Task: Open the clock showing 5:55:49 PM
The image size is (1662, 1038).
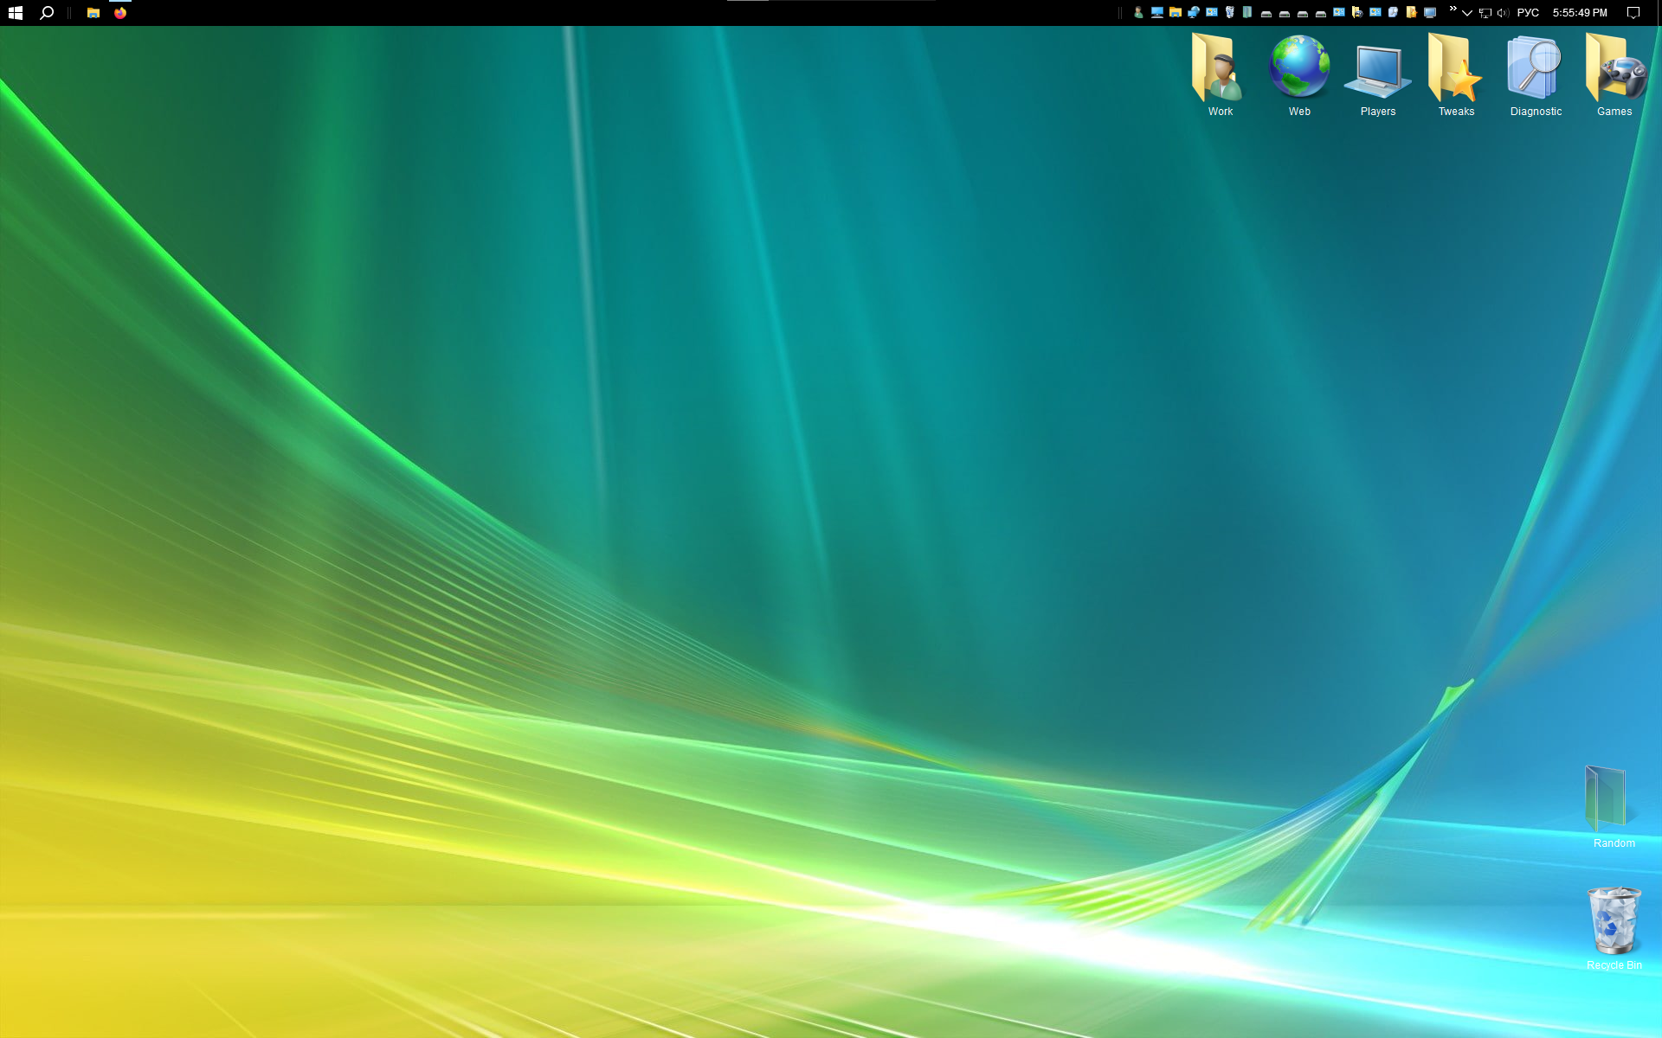Action: coord(1580,13)
